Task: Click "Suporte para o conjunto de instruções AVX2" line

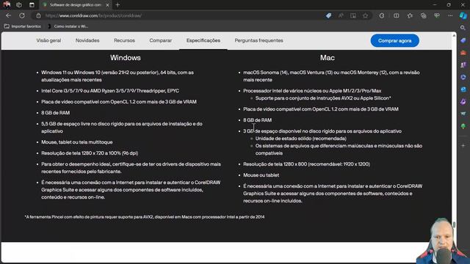Action: (323, 98)
